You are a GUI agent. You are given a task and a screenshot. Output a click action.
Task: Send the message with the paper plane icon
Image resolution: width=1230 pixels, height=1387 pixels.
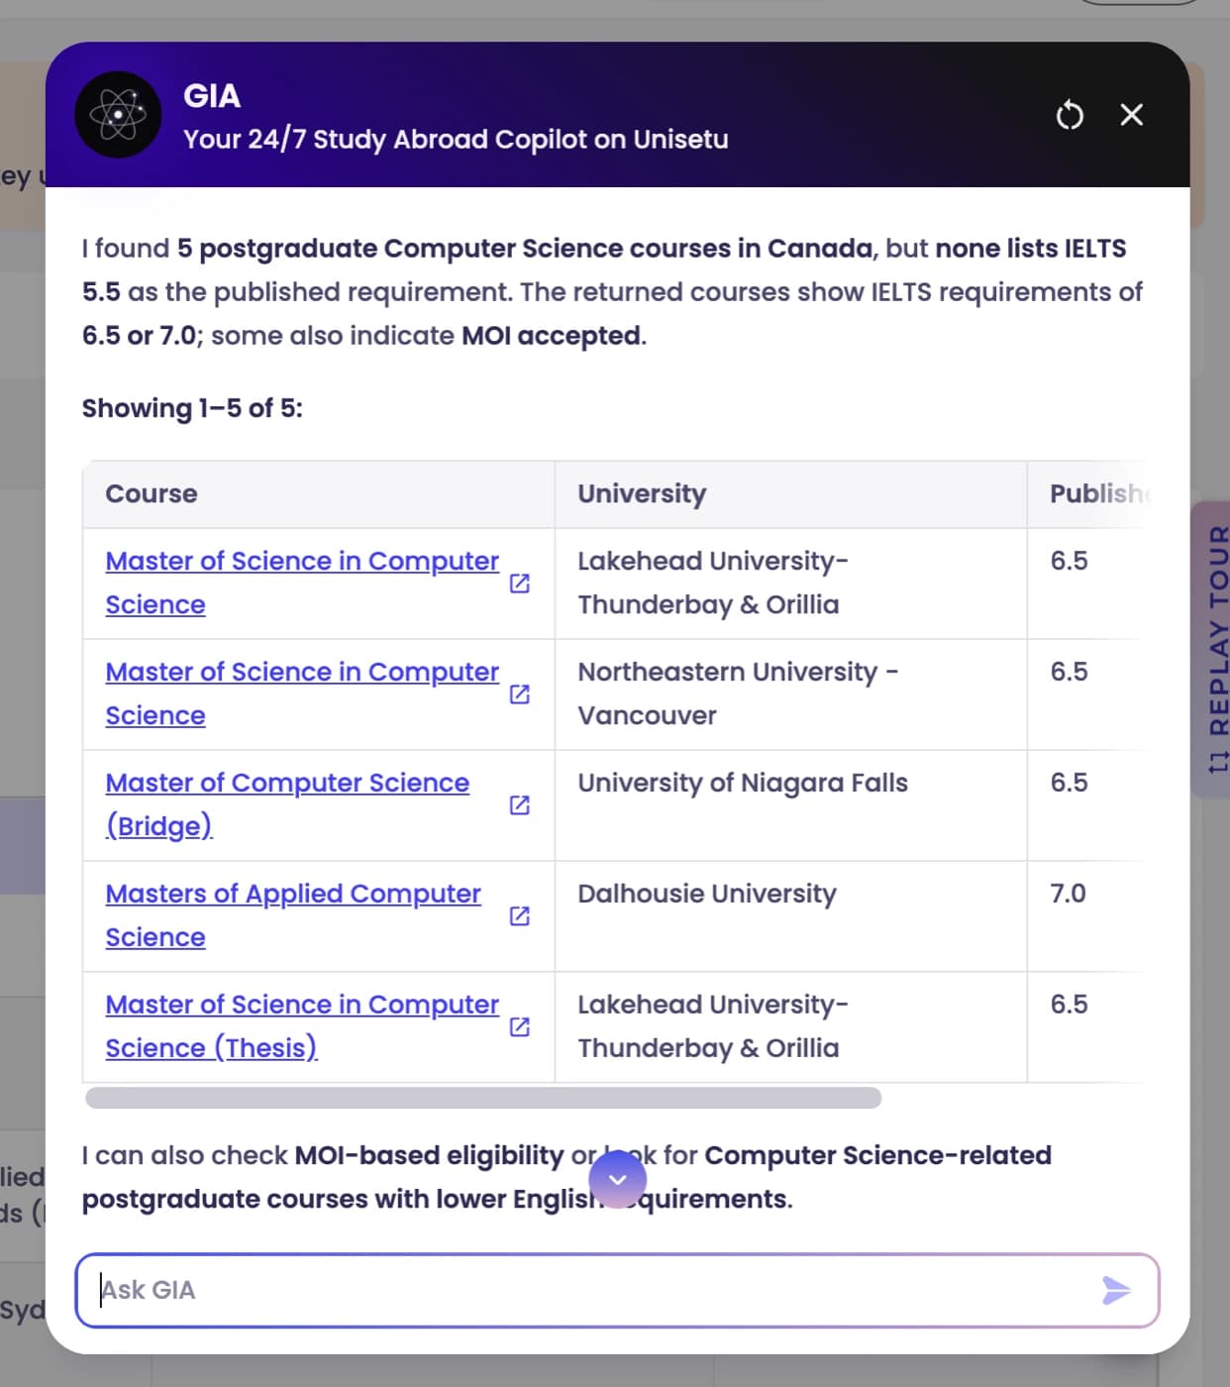(x=1116, y=1290)
